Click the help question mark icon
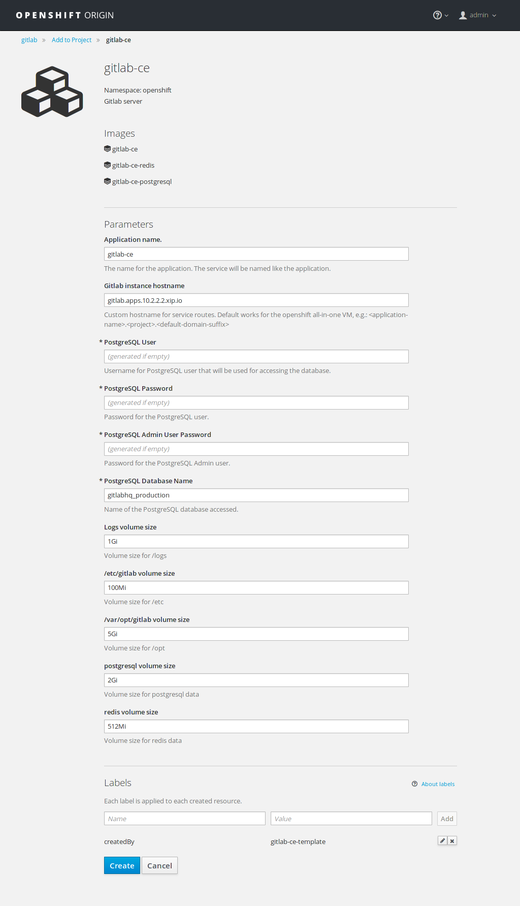 point(436,15)
